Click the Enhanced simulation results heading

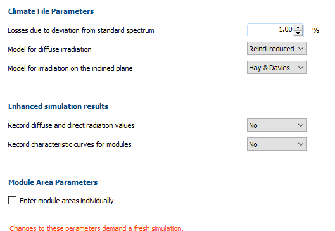coord(58,106)
